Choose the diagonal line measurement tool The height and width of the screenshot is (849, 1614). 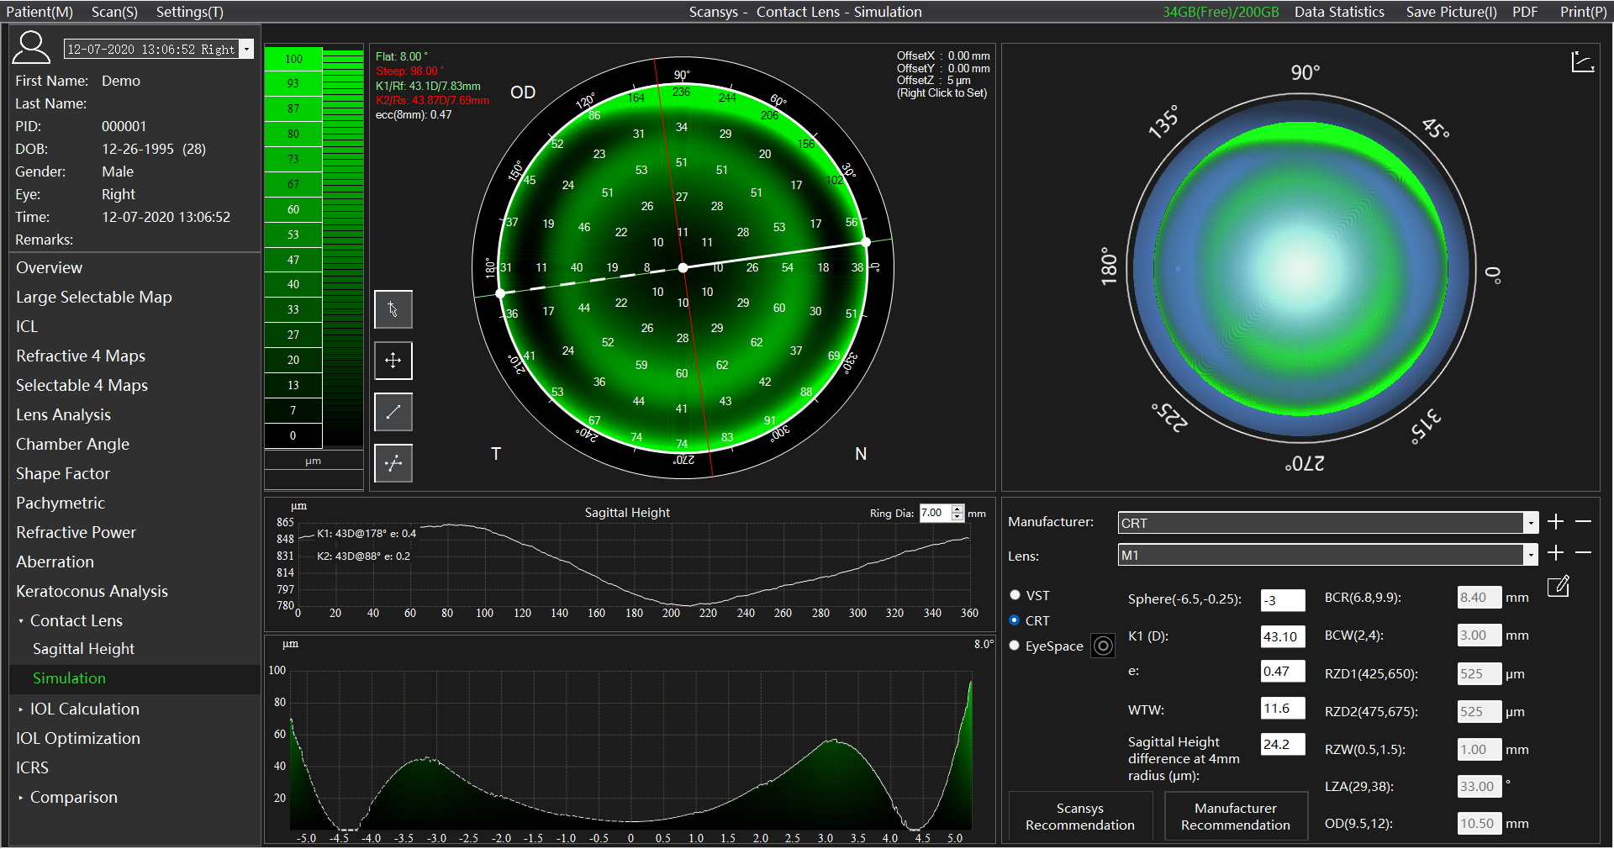pos(393,412)
